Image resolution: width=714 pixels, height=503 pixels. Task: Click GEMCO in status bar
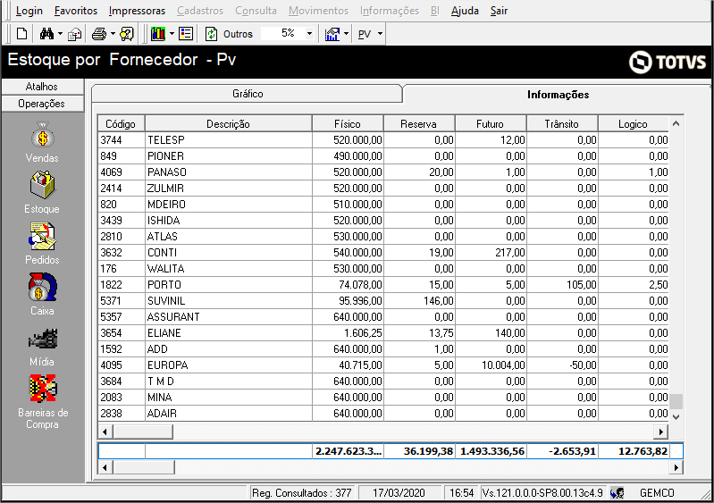657,493
